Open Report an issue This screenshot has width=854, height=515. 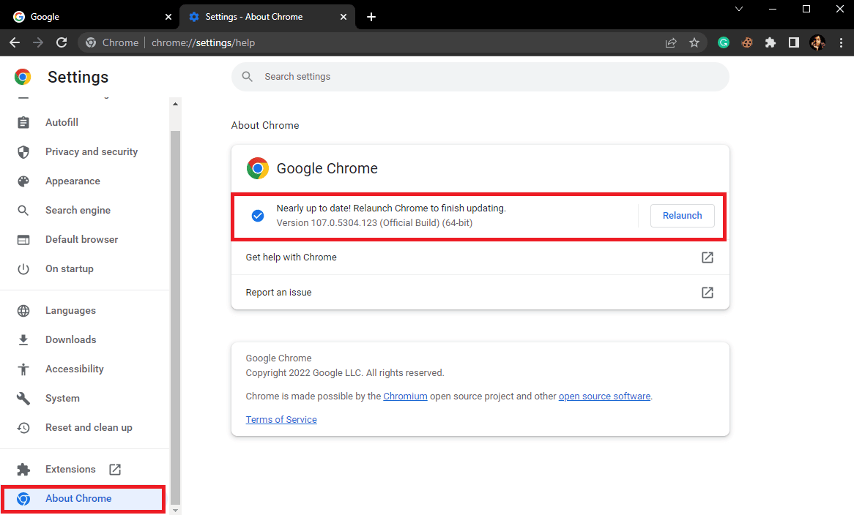(480, 293)
